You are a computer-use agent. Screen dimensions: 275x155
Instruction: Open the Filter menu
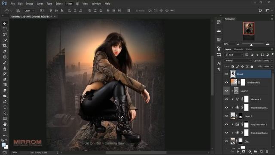[x=69, y=3]
